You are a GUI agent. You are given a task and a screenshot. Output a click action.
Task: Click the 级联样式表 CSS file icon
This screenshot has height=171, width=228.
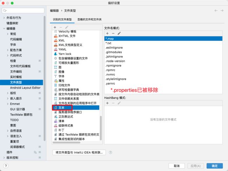[x=55, y=126]
